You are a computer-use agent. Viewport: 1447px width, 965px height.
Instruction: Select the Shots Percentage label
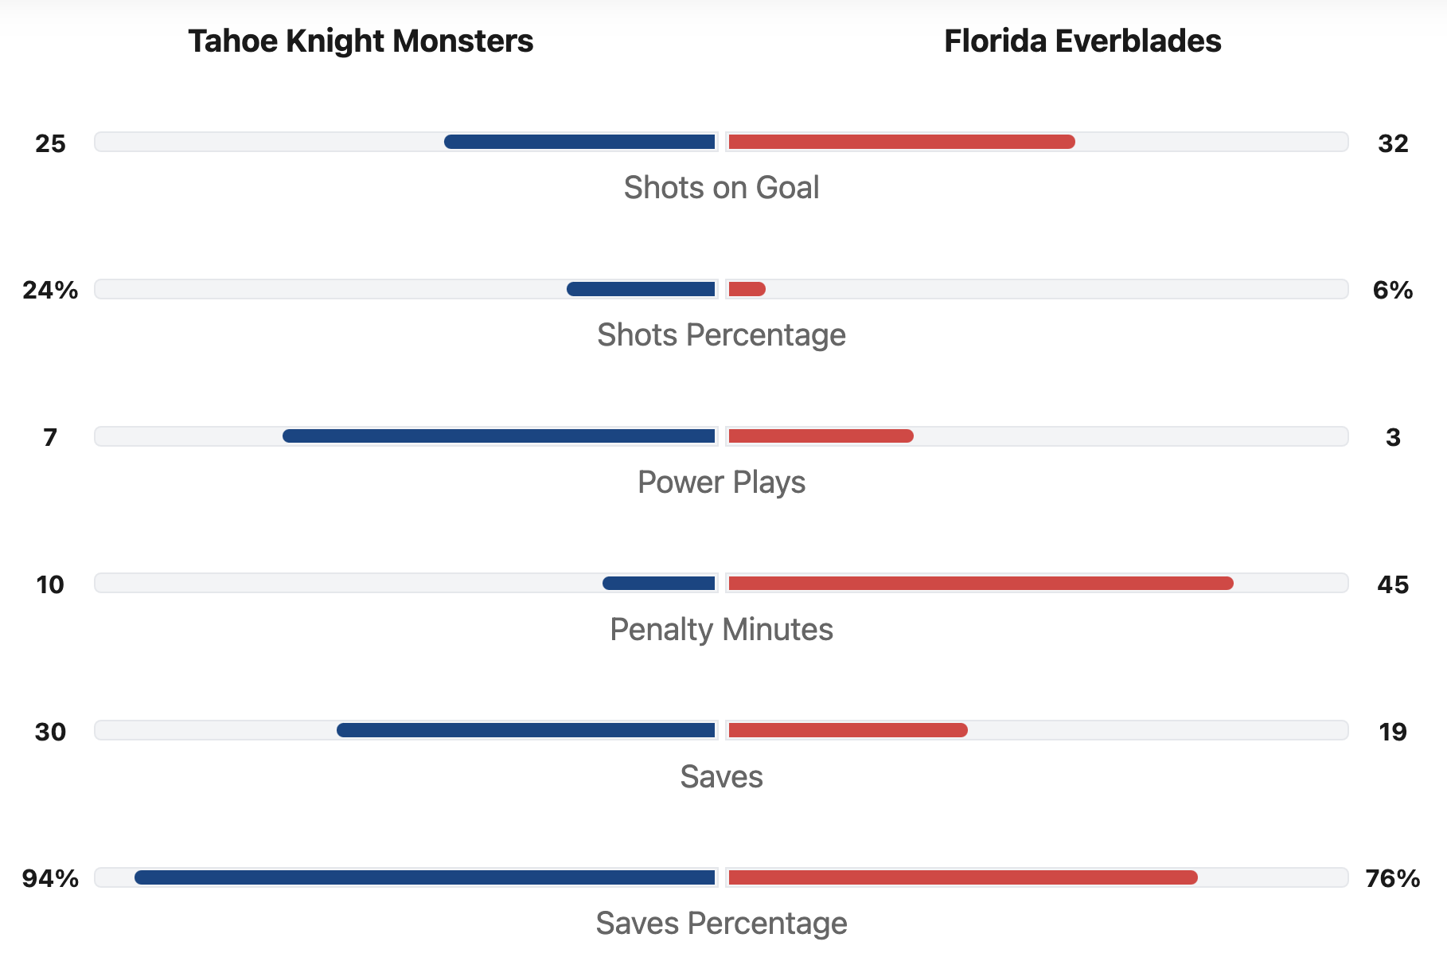tap(721, 335)
